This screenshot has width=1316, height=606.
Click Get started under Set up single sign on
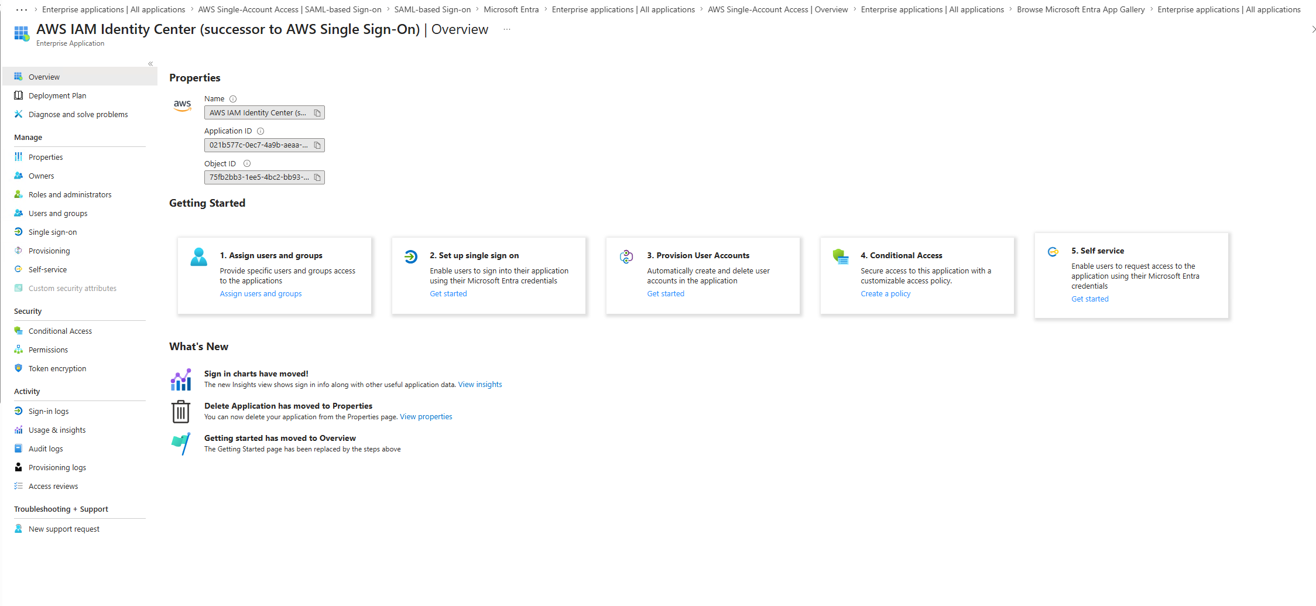(x=448, y=294)
